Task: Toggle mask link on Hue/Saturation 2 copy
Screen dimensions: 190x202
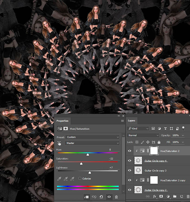Action: (x=148, y=180)
